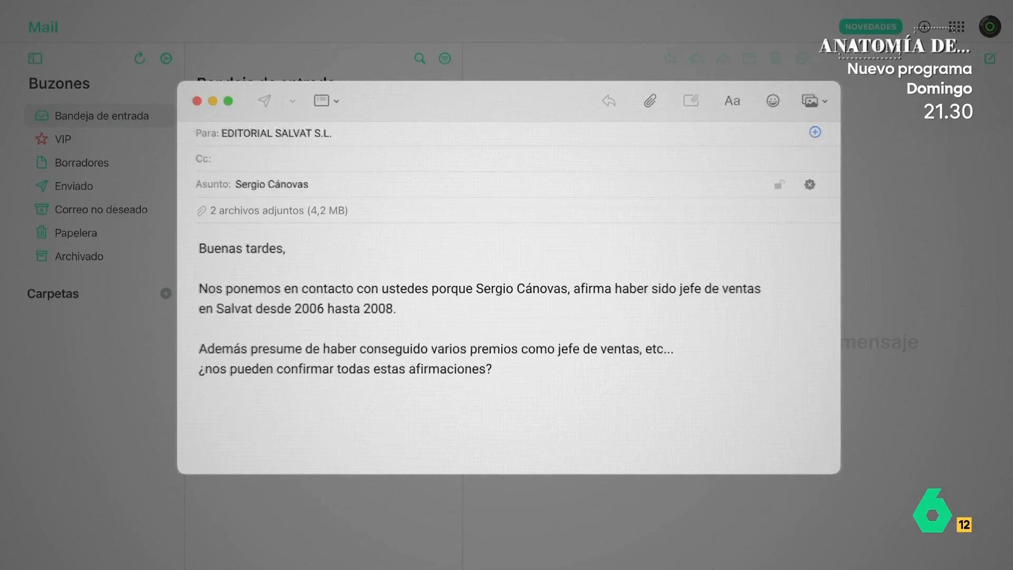Open the send options chevron dropdown
The height and width of the screenshot is (570, 1013).
click(292, 101)
